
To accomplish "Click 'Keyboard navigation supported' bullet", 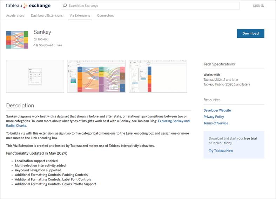I will point(38,170).
